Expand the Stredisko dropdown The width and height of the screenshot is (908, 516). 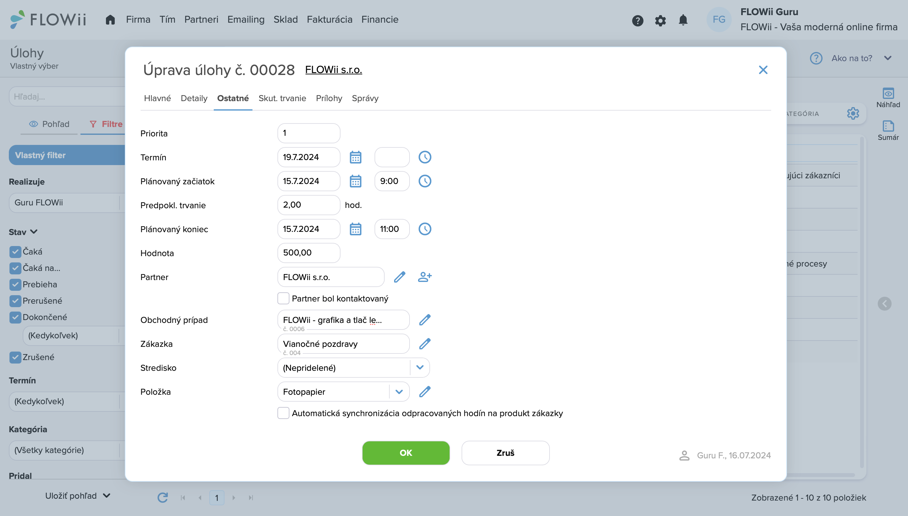(420, 368)
